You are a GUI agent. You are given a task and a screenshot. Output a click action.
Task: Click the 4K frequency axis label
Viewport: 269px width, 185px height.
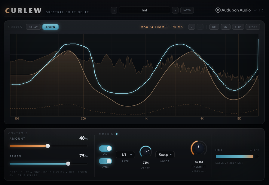coord(202,118)
